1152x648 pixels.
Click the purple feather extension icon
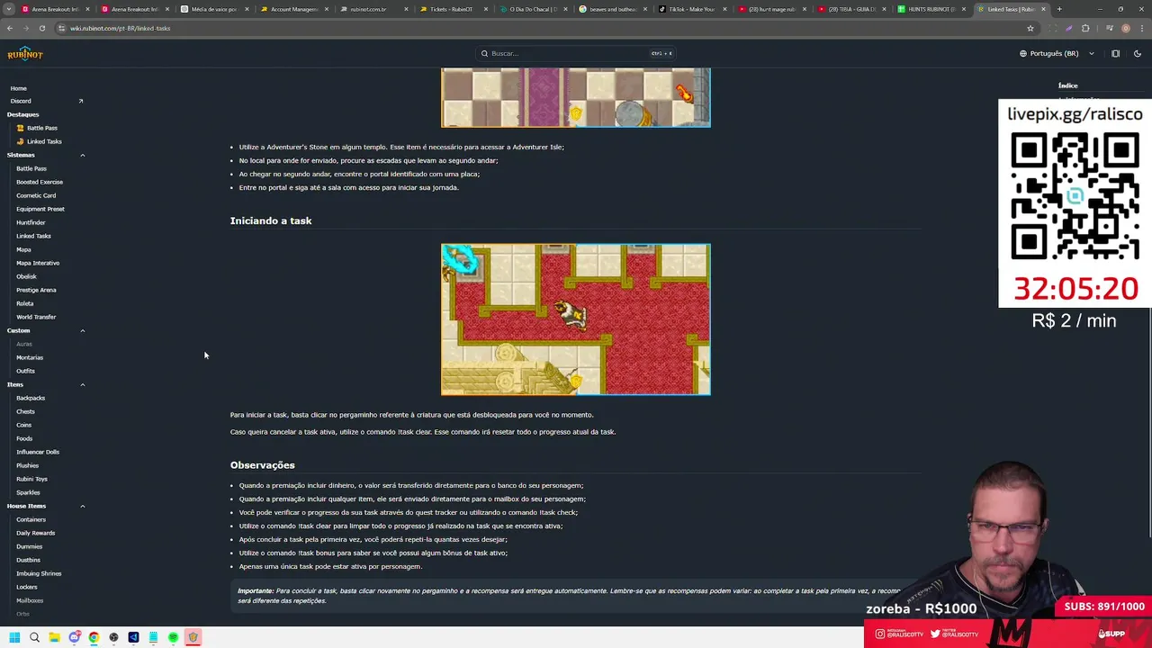[x=1067, y=28]
